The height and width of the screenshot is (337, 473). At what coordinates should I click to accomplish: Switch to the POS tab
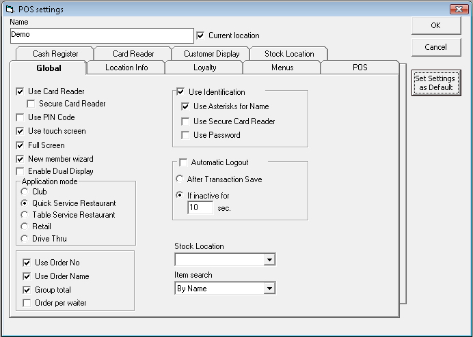(360, 68)
